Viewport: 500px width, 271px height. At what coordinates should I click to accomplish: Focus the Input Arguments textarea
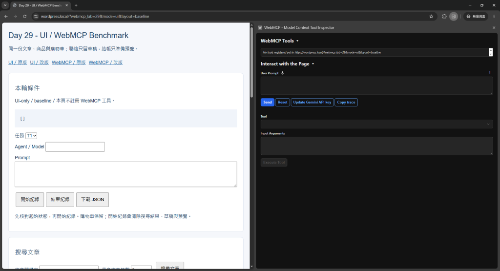pyautogui.click(x=376, y=146)
